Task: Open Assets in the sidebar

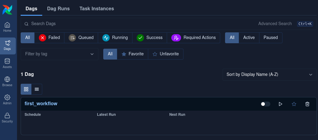Action: click(x=7, y=63)
